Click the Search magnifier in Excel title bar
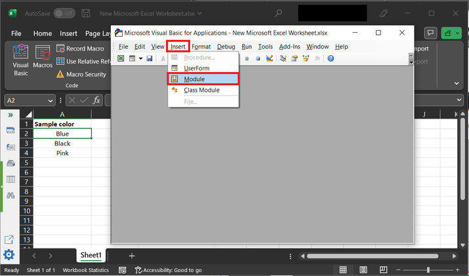Image resolution: width=469 pixels, height=276 pixels. [x=279, y=13]
